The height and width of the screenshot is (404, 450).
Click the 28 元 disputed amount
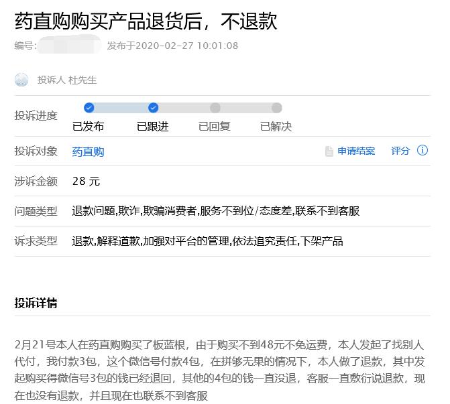tap(86, 181)
